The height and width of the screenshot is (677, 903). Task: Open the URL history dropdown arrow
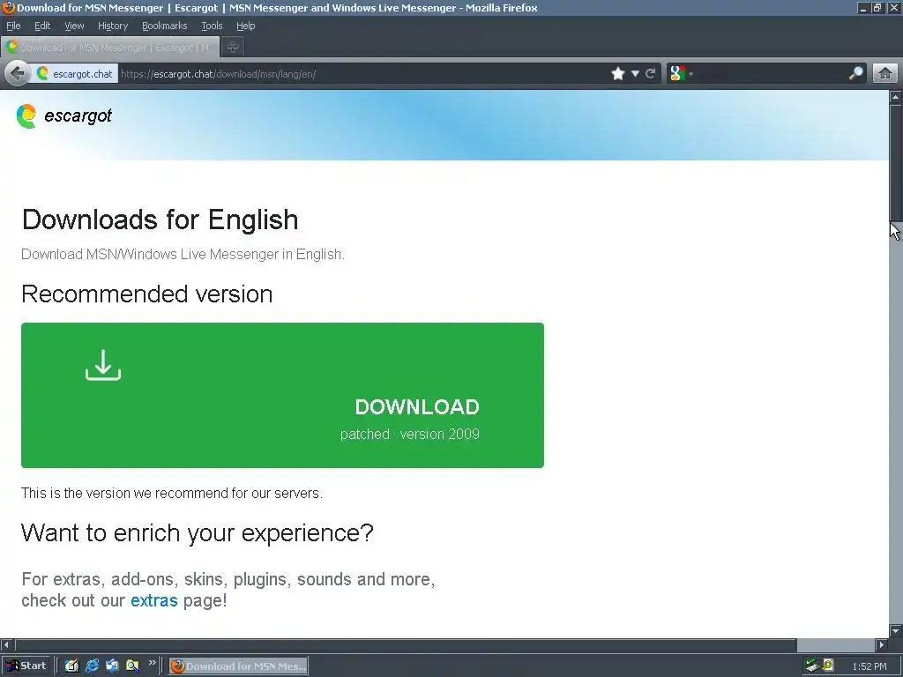click(x=635, y=74)
